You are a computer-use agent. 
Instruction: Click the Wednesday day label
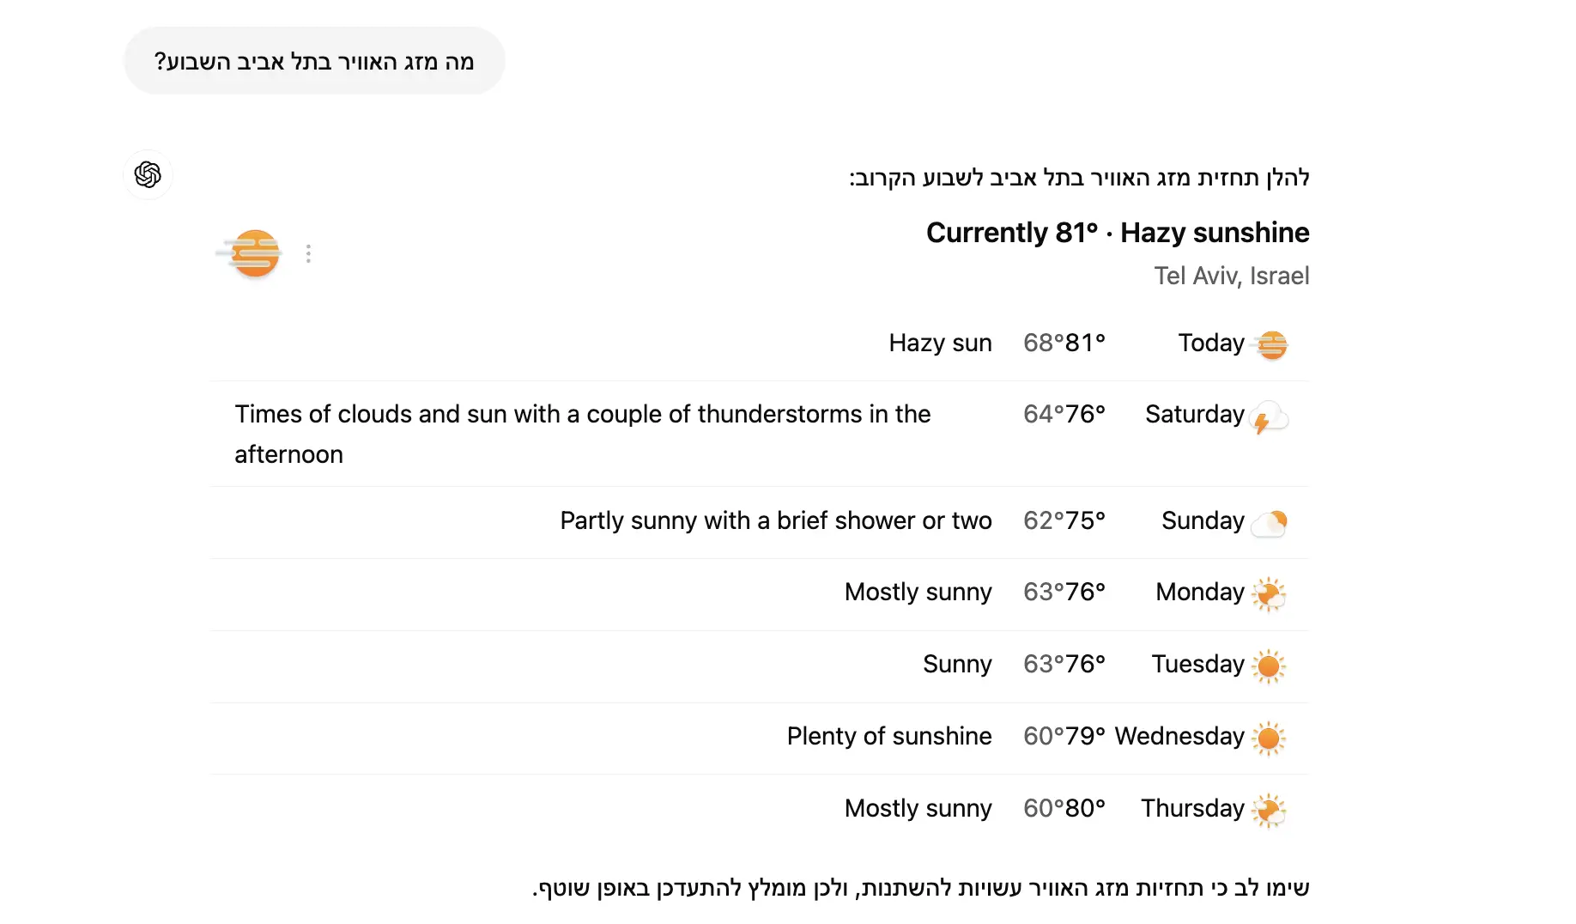click(1179, 736)
